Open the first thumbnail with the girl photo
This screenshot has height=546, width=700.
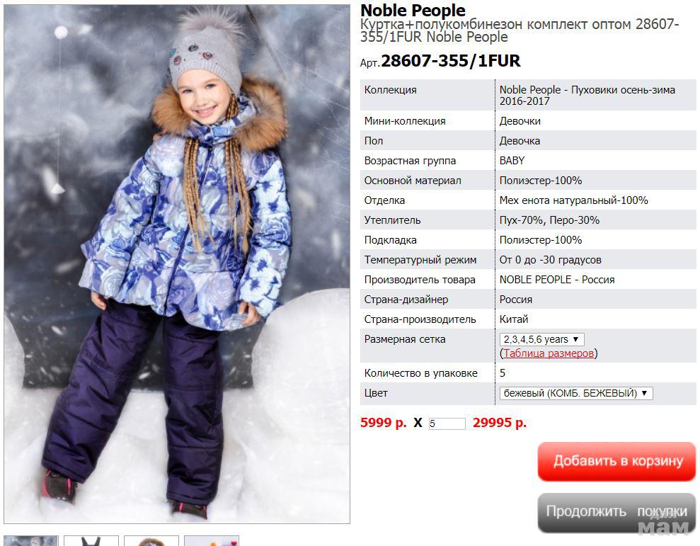pos(31,540)
